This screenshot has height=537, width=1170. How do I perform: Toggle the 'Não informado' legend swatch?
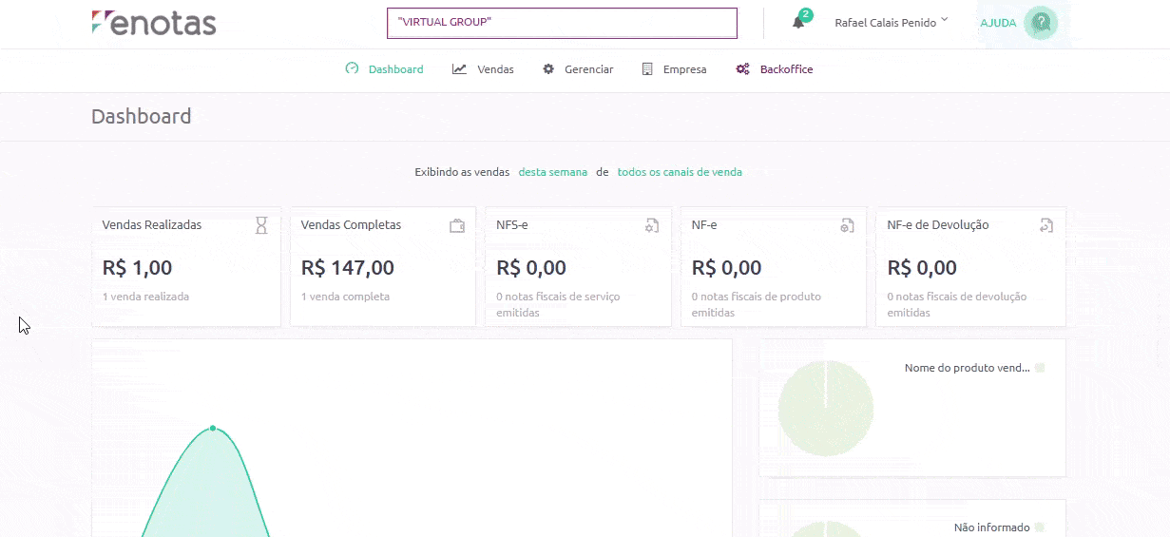pos(1040,527)
